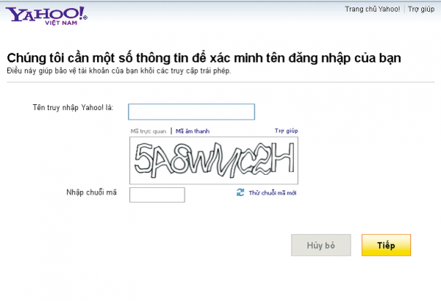Screen dimensions: 441x301
Task: Click the Chúng tôi cần một số thông tin heading
Action: coord(204,58)
